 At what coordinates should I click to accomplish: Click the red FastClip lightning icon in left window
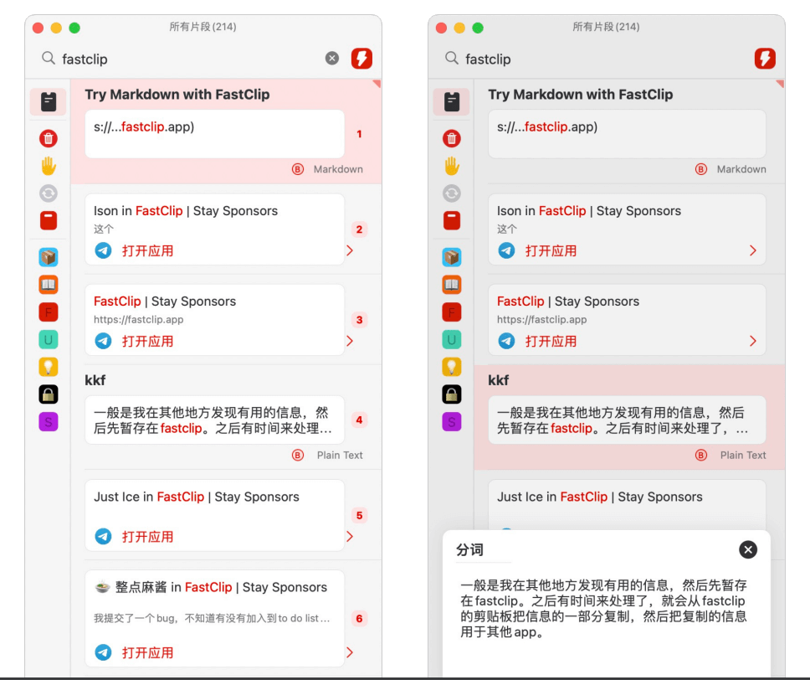click(361, 59)
